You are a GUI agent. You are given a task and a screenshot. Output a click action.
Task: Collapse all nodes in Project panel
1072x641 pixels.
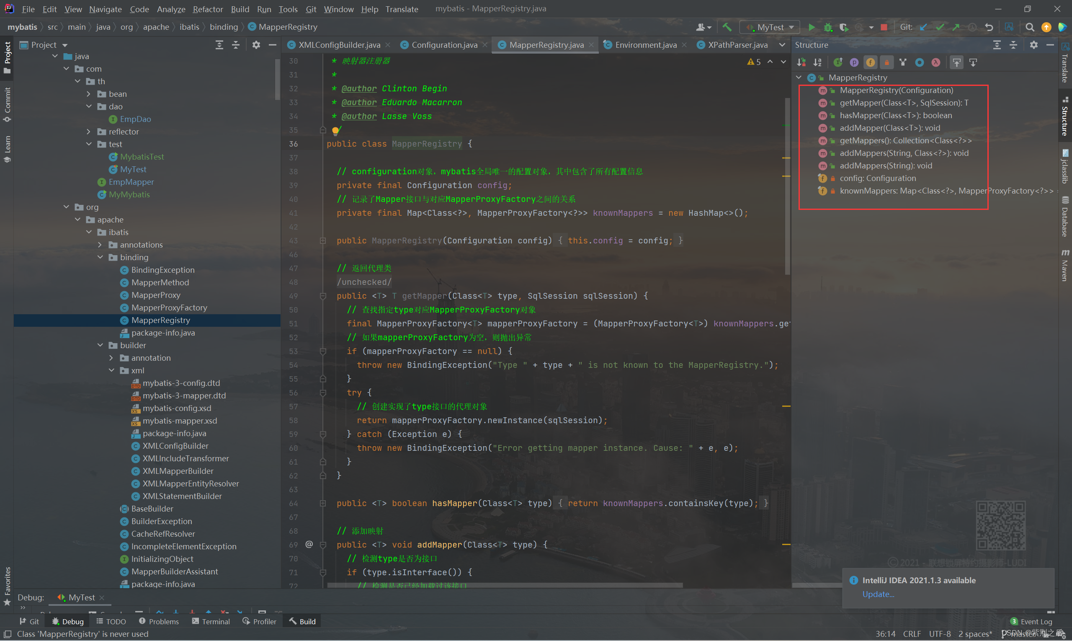(x=236, y=45)
